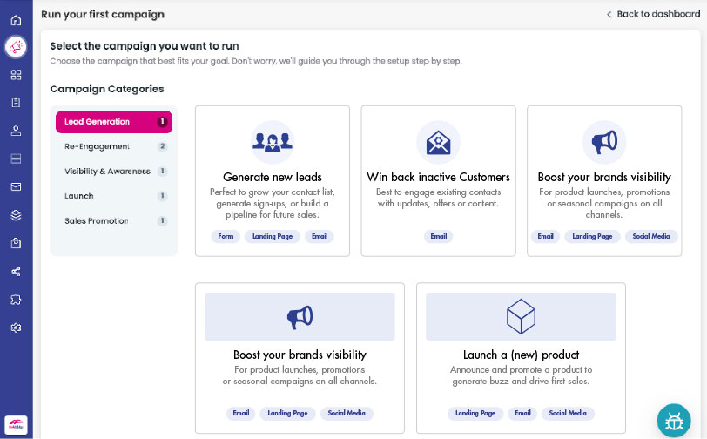Open the clipboard document sidebar icon
The width and height of the screenshot is (707, 439).
(16, 103)
